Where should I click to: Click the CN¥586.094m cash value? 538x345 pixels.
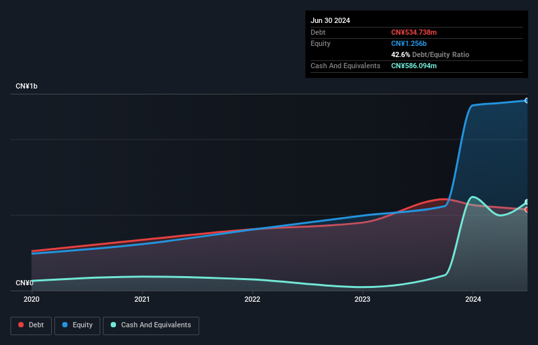pyautogui.click(x=413, y=66)
